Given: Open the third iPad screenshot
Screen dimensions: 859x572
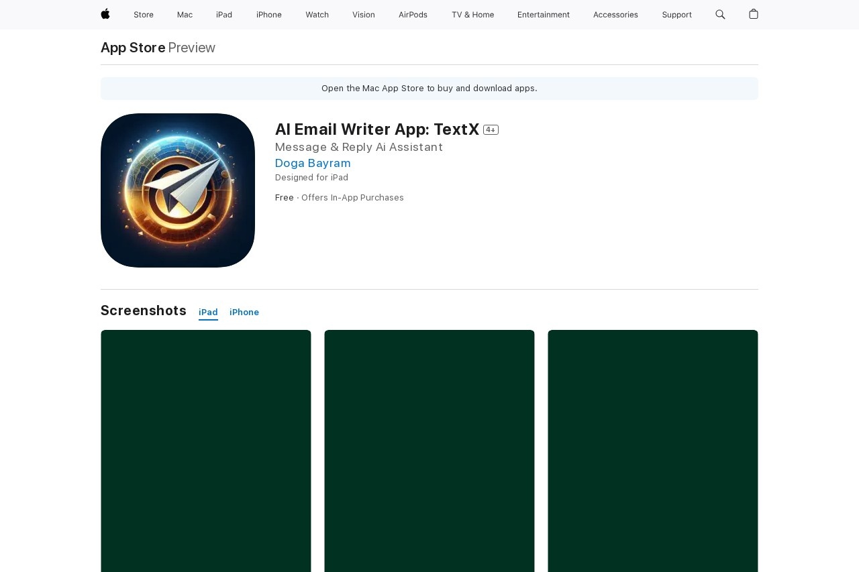Looking at the screenshot, I should click(653, 451).
